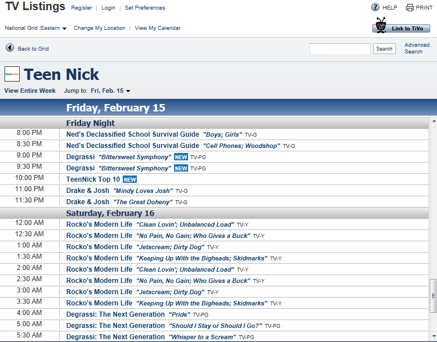The height and width of the screenshot is (342, 437).
Task: Click the Link to TiVo button
Action: click(x=401, y=28)
